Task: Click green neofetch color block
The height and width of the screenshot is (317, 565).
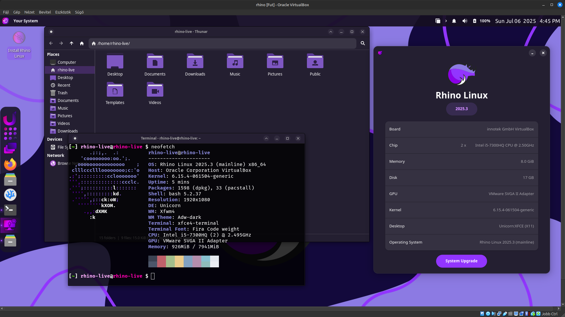Action: tap(170, 261)
